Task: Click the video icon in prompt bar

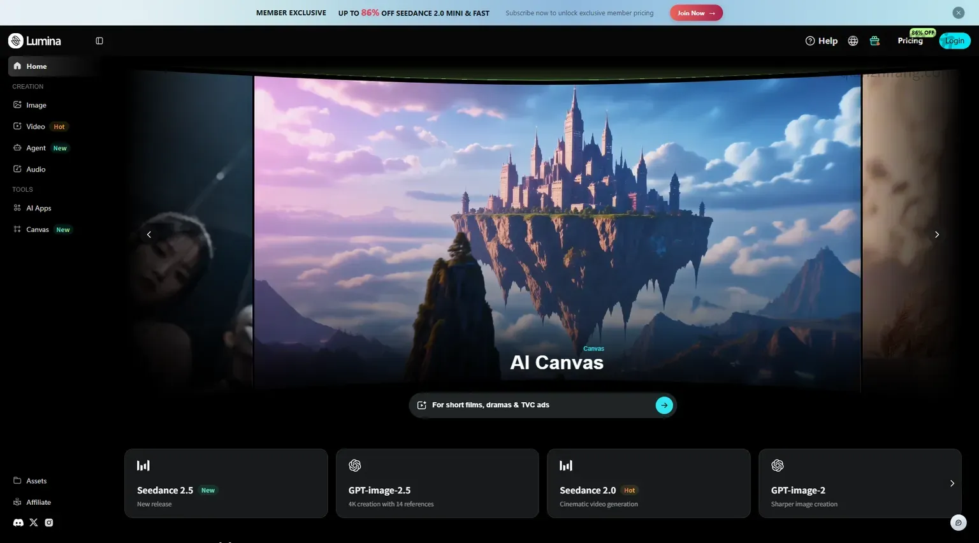Action: click(x=421, y=405)
